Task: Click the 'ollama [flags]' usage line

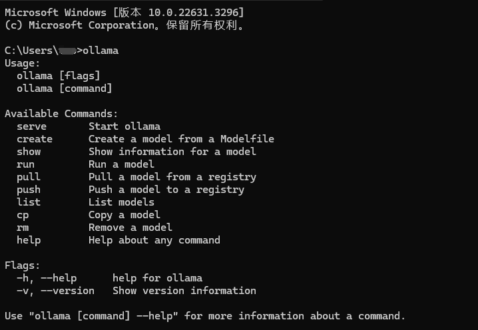Action: 59,76
